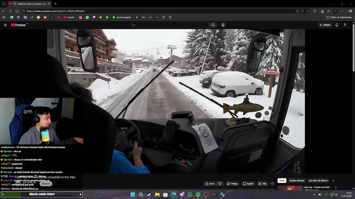The width and height of the screenshot is (355, 199).
Task: Open browser home page button
Action: [x=17, y=11]
